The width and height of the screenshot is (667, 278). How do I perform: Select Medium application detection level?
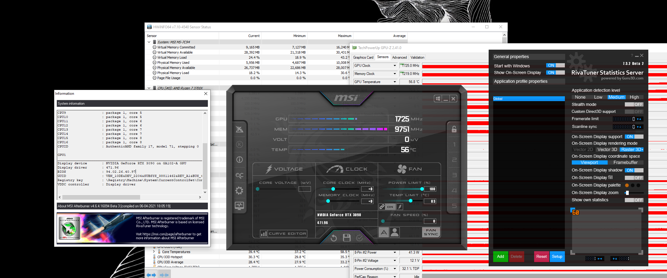[x=616, y=97]
